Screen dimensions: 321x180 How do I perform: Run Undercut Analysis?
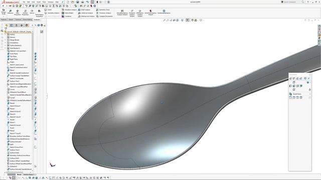[86, 13]
